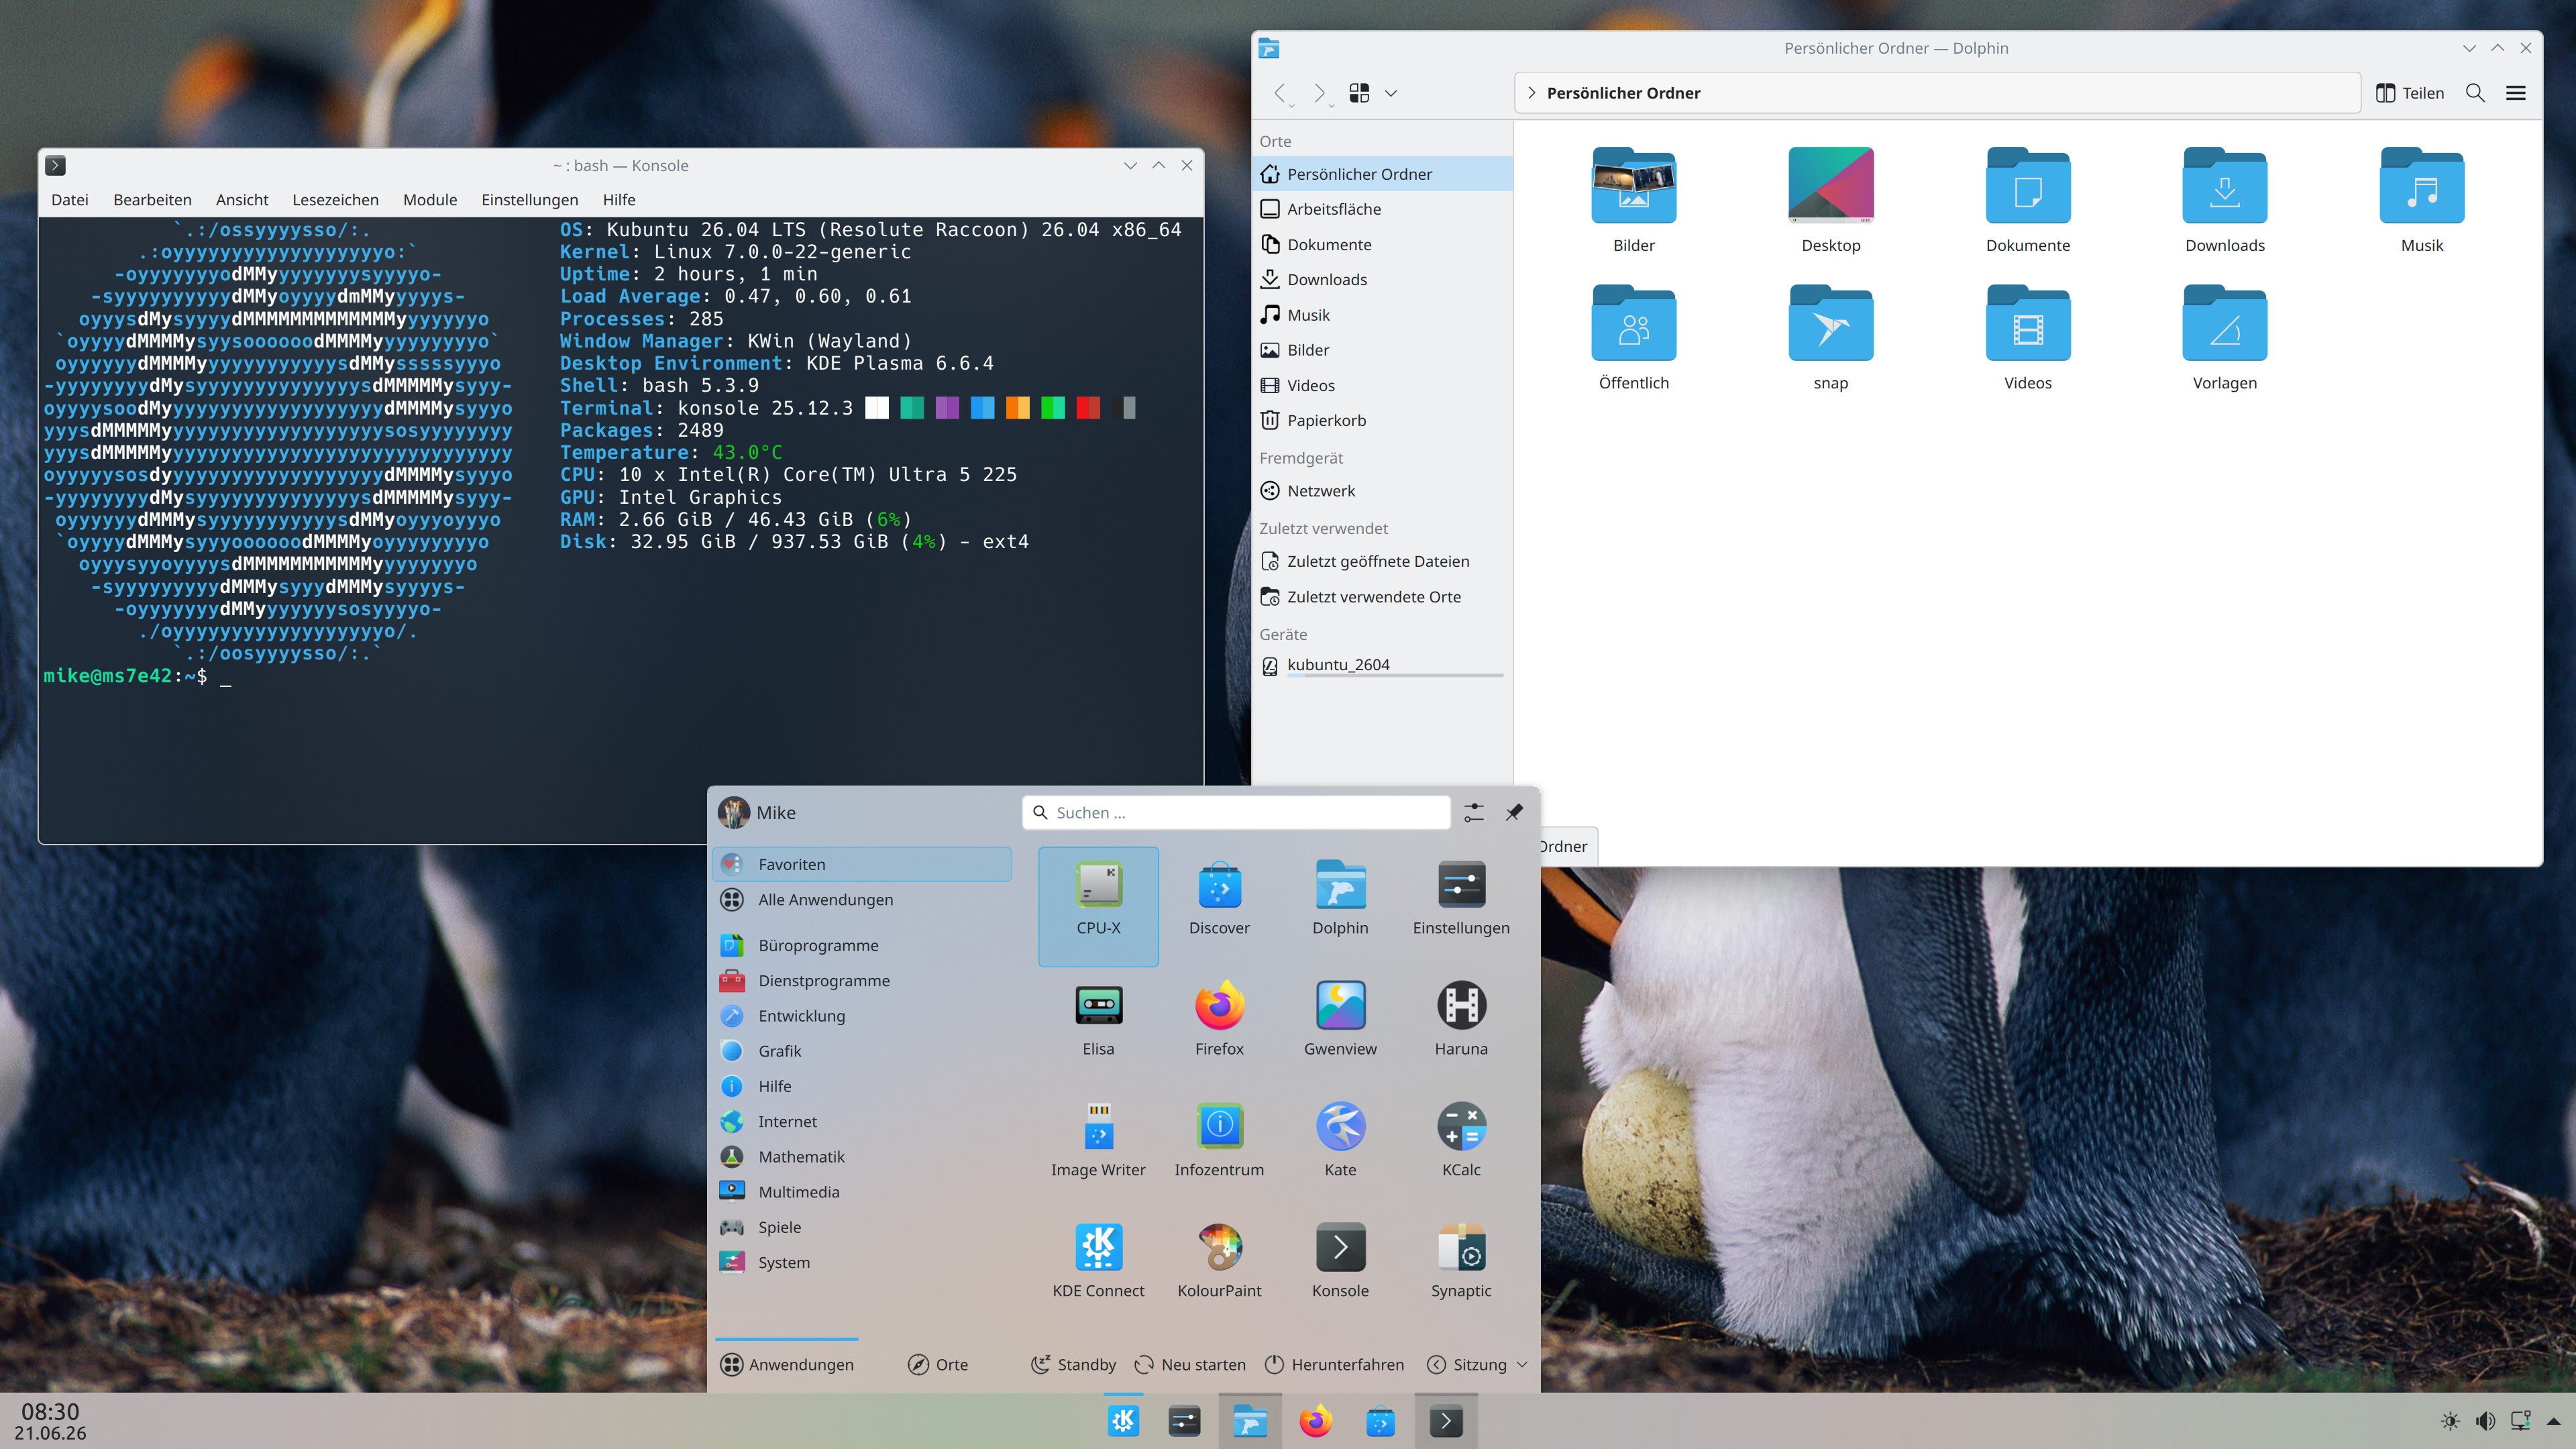Show hidden system tray icons arrow
The height and width of the screenshot is (1449, 2576).
(2553, 1421)
